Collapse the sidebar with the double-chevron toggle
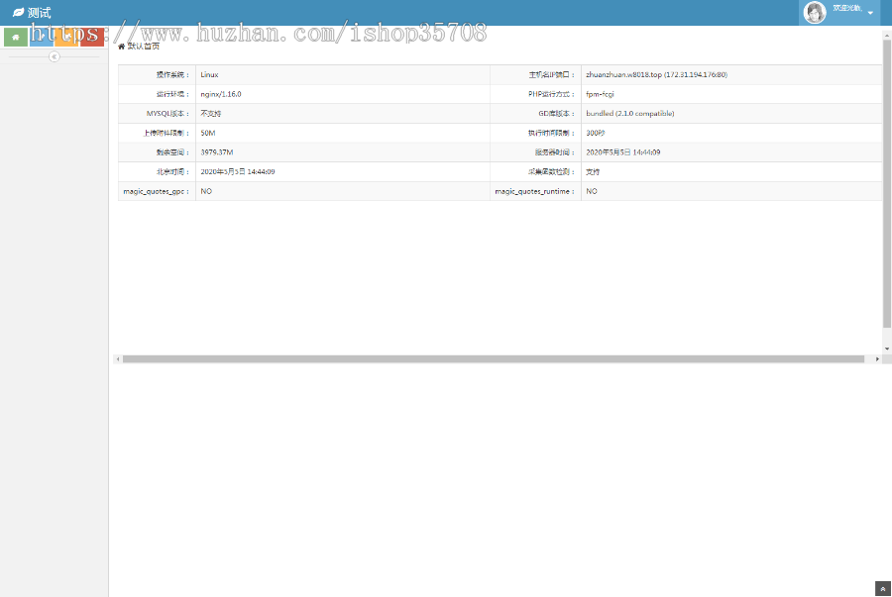The image size is (892, 597). tap(55, 56)
